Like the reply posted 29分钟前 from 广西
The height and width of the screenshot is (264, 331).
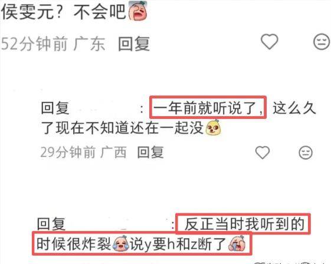pos(263,152)
